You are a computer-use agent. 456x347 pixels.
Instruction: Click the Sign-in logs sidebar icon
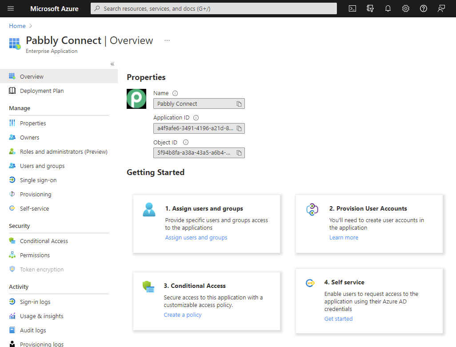click(12, 302)
